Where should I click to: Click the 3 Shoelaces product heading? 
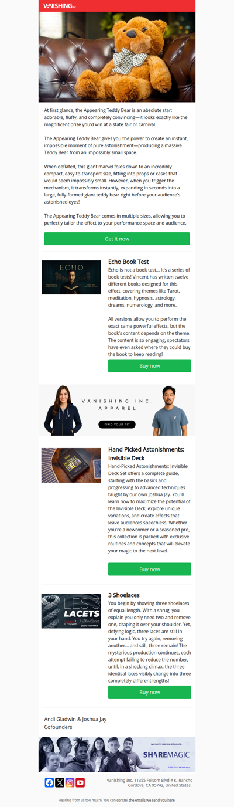124,595
